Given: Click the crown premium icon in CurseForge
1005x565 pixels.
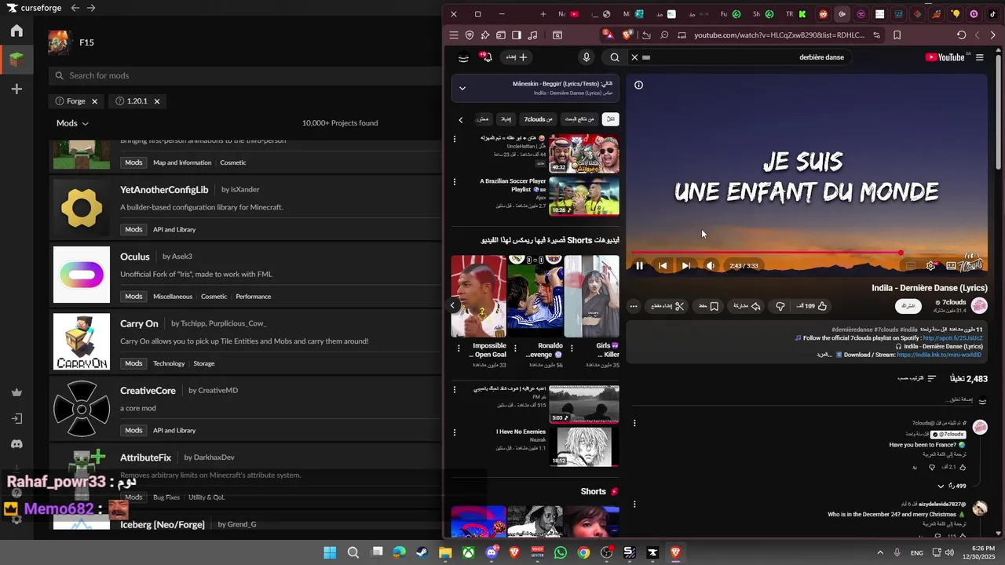Looking at the screenshot, I should click(x=16, y=392).
